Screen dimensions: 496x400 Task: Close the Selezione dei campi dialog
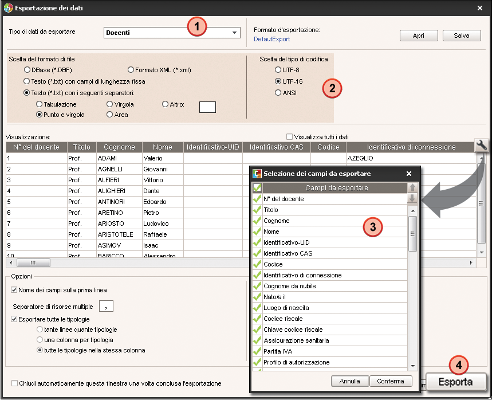pos(409,174)
